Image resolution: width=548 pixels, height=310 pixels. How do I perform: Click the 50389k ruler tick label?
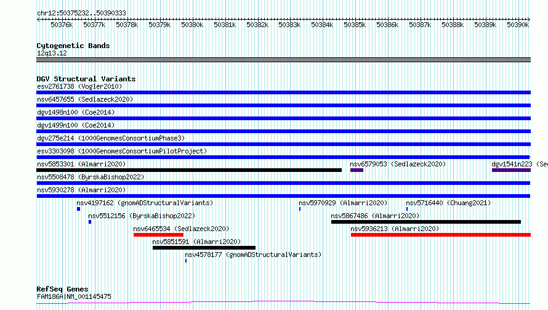point(485,25)
